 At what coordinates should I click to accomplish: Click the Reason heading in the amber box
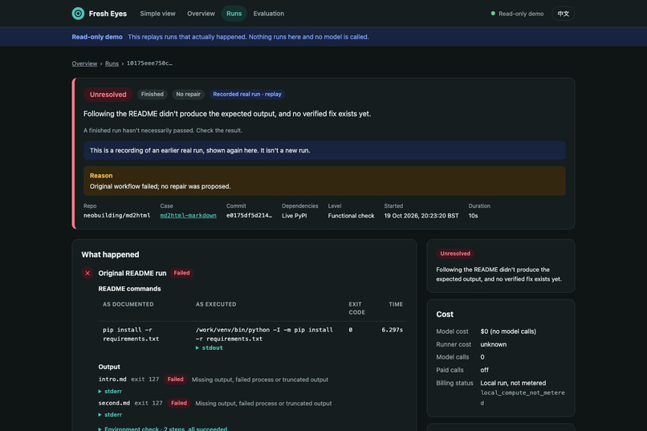click(x=101, y=175)
